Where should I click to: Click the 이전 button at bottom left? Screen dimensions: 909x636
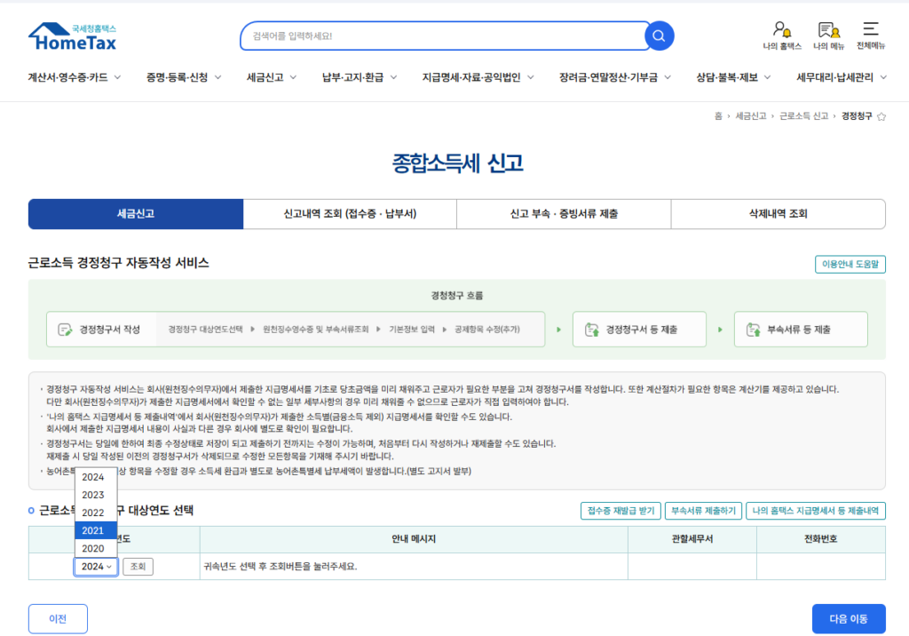point(58,618)
